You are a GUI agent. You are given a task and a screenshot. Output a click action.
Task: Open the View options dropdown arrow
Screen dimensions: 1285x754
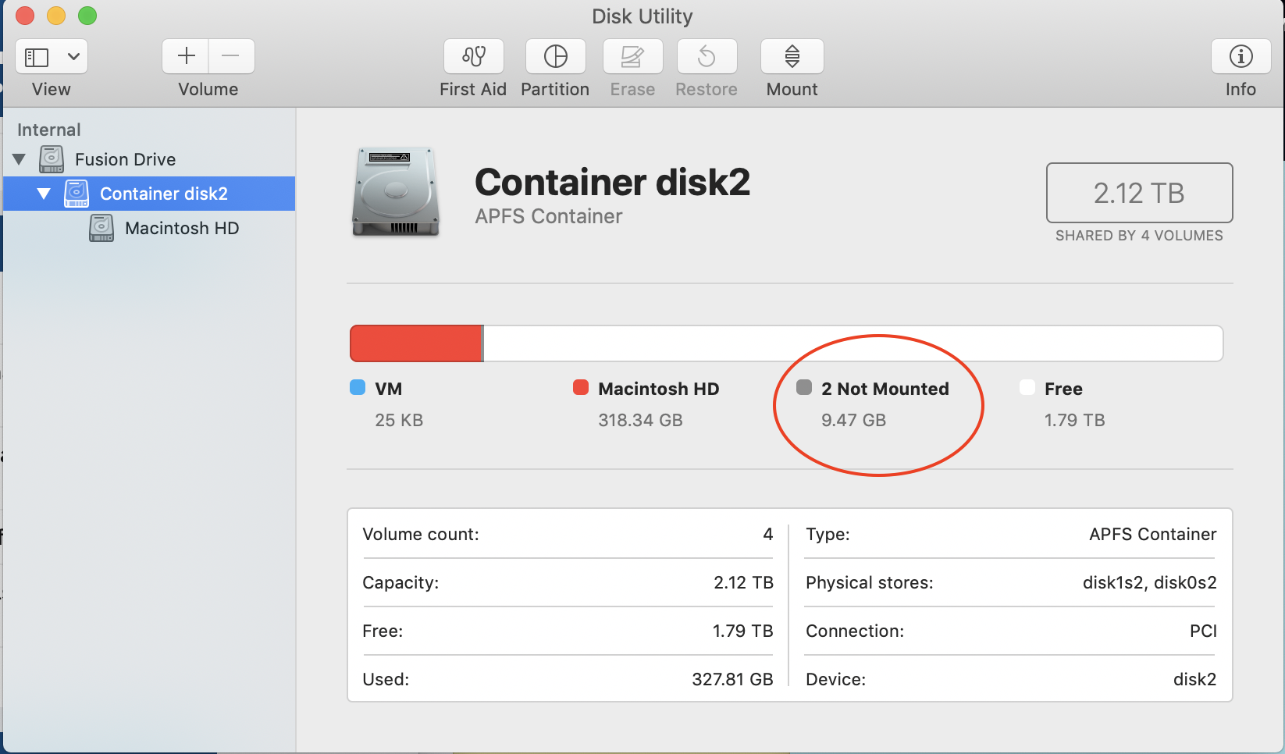click(x=73, y=56)
